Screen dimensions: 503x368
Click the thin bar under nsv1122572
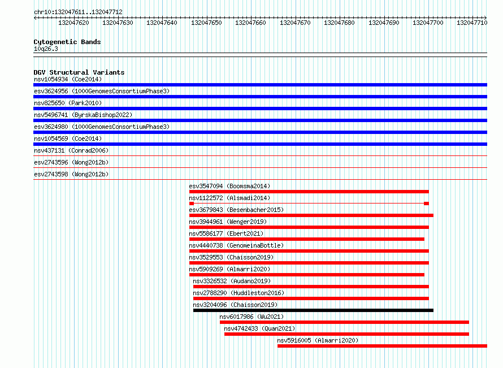(x=309, y=204)
